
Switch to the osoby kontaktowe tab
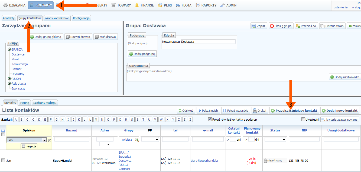coord(57,18)
